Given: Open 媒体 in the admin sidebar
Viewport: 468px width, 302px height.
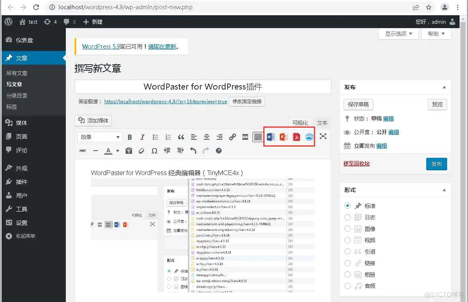Looking at the screenshot, I should point(22,123).
